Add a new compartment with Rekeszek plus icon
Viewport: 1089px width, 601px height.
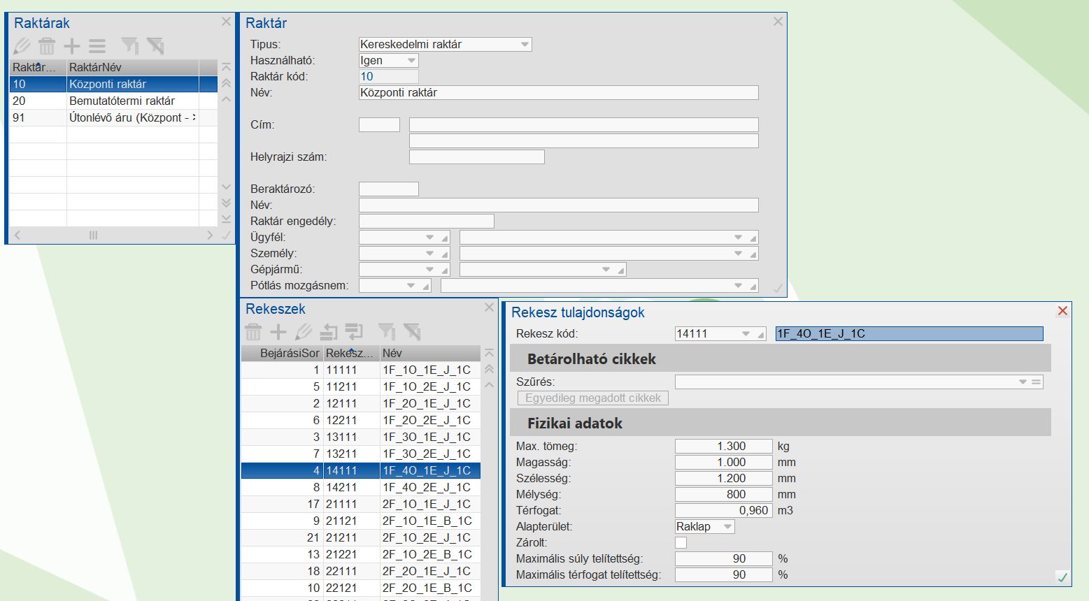(x=278, y=331)
